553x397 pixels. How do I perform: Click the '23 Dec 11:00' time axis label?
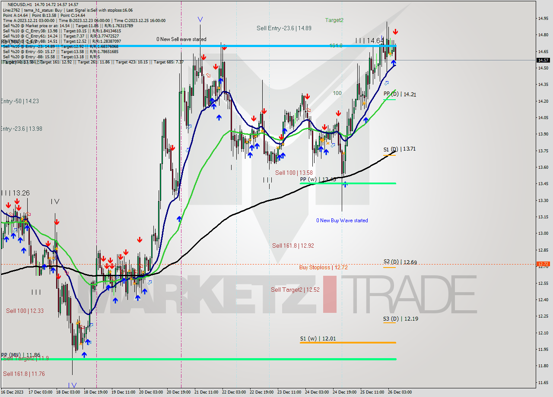click(x=289, y=392)
